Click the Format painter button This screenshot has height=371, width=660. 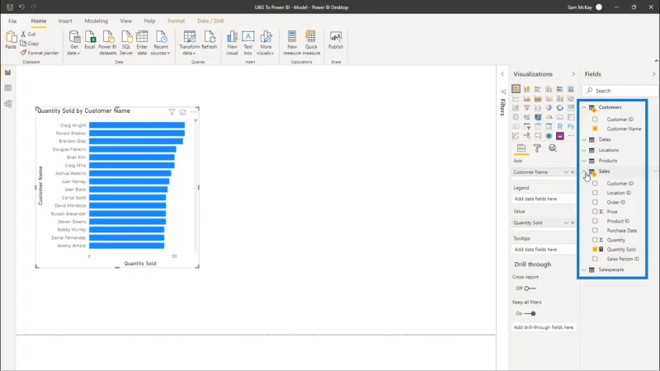coord(40,53)
